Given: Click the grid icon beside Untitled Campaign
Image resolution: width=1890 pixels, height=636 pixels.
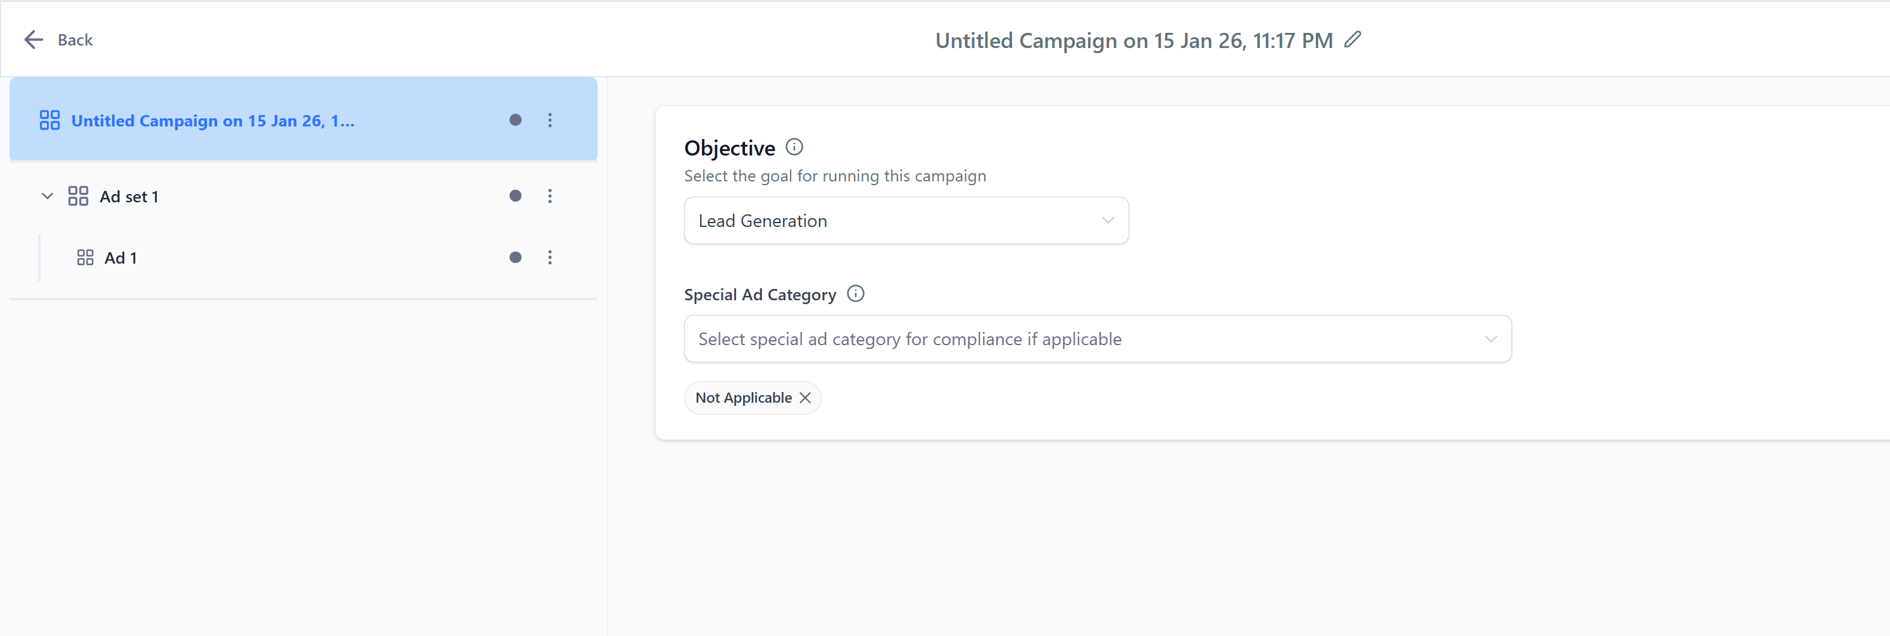Looking at the screenshot, I should click(49, 119).
